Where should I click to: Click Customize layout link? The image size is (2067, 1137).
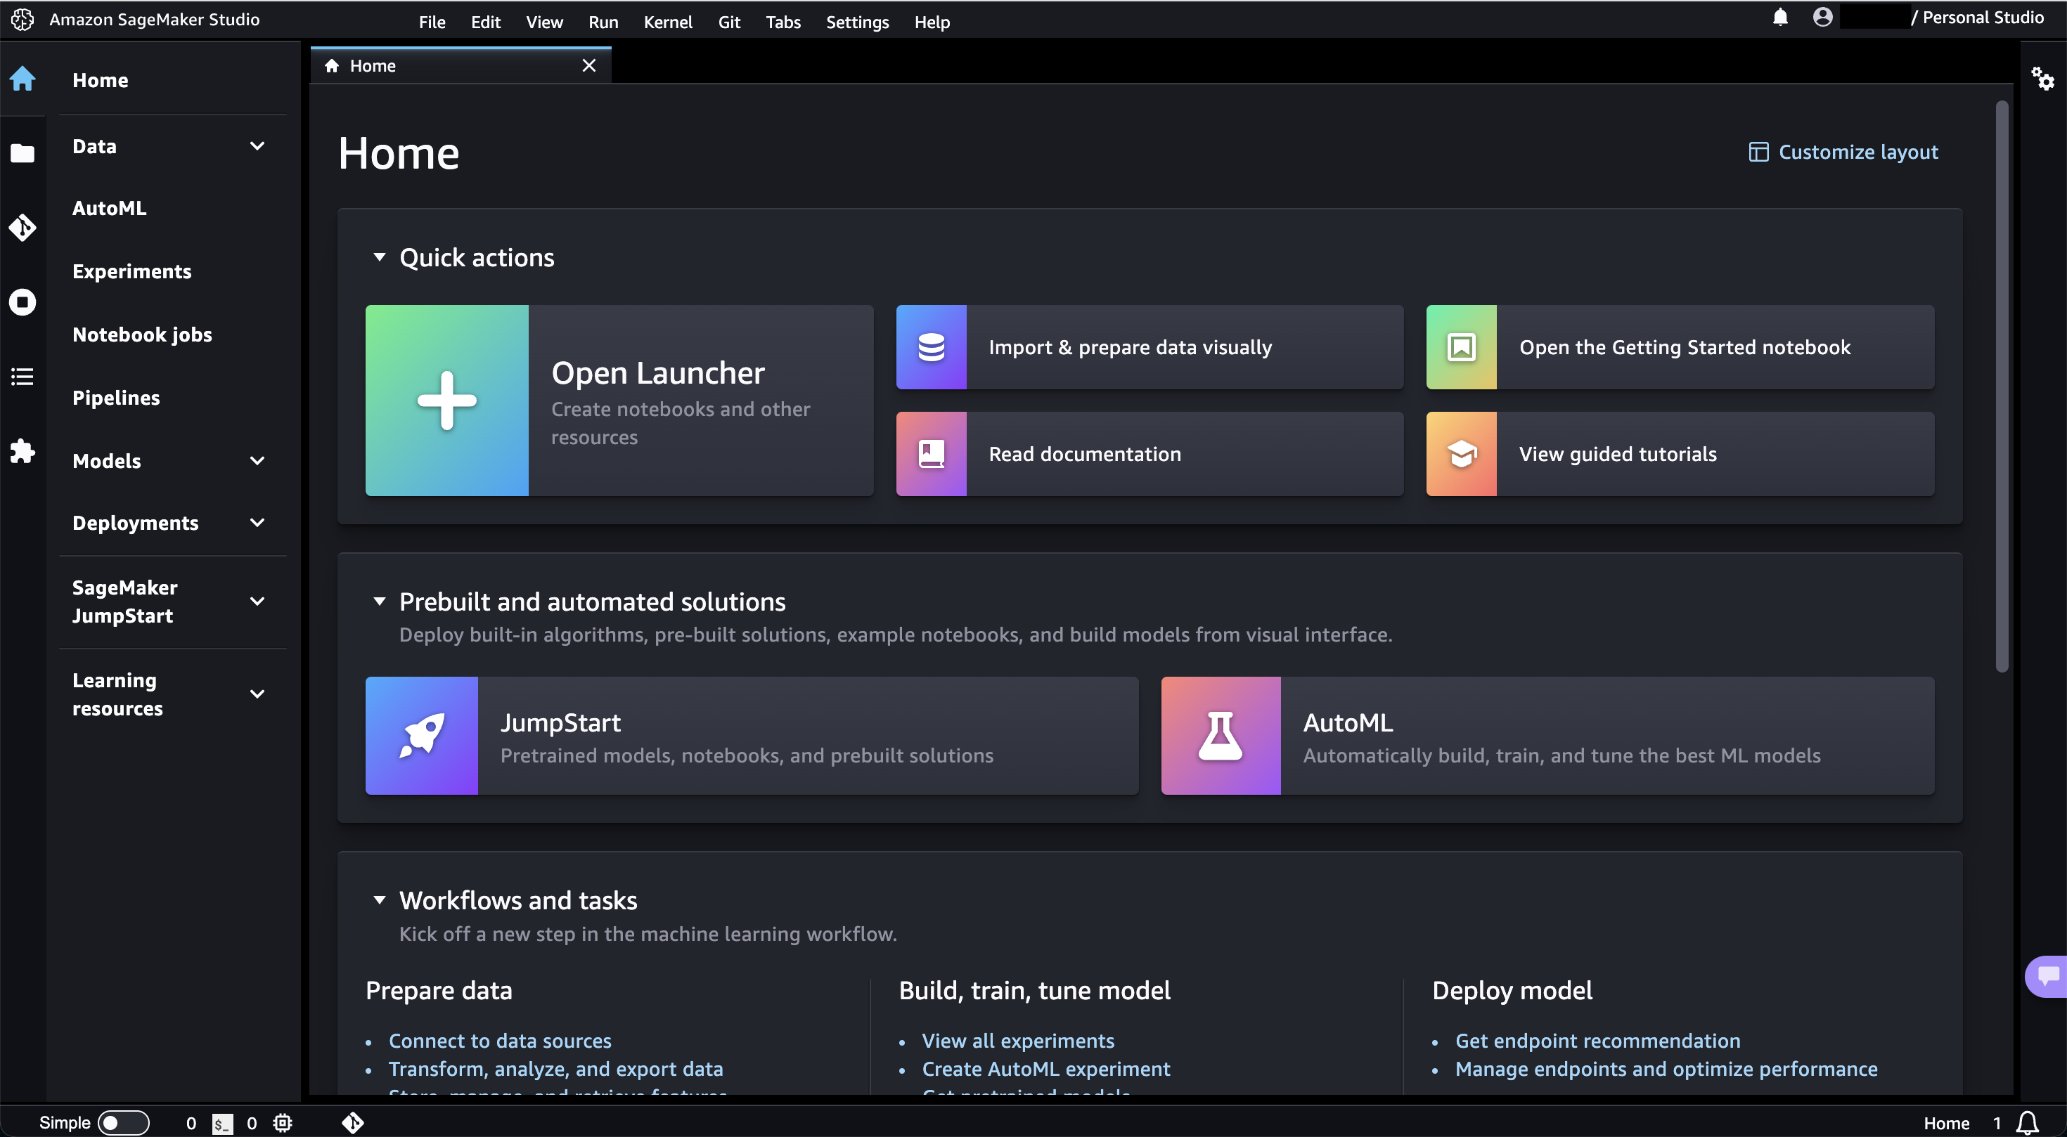pos(1843,152)
